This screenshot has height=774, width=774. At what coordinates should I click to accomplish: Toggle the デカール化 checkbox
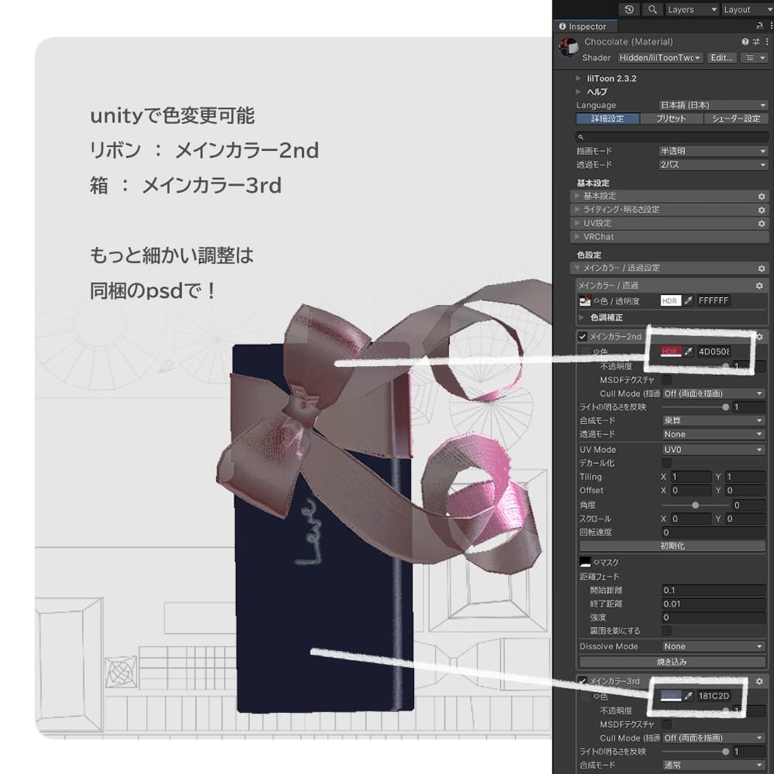[x=667, y=463]
